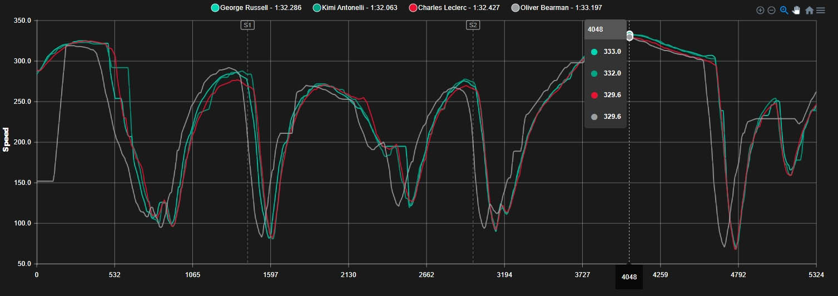Enable the panning hand tool
The width and height of the screenshot is (838, 296).
click(x=796, y=10)
